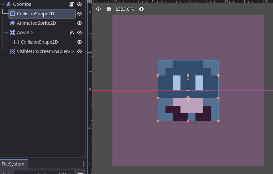
Task: Zoom out with the minus button
Action: [109, 9]
